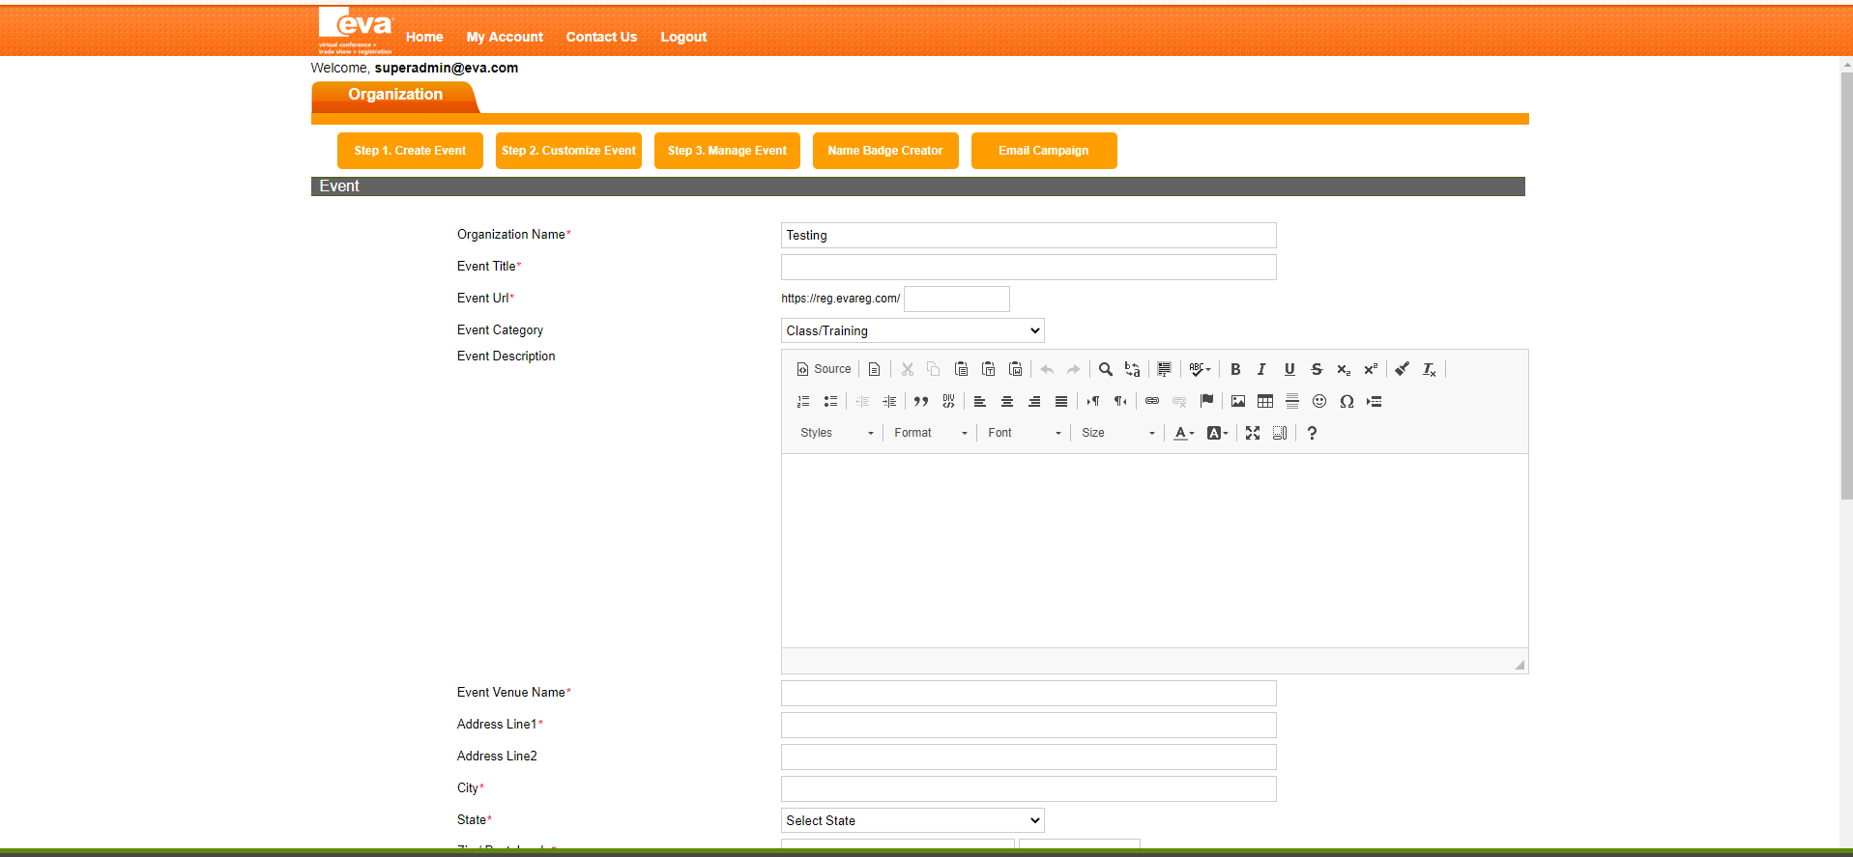Click the Templates icon in the editor toolbar
This screenshot has height=857, width=1853.
875,369
